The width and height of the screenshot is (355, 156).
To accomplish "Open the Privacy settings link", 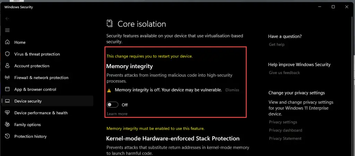I will click(x=283, y=122).
